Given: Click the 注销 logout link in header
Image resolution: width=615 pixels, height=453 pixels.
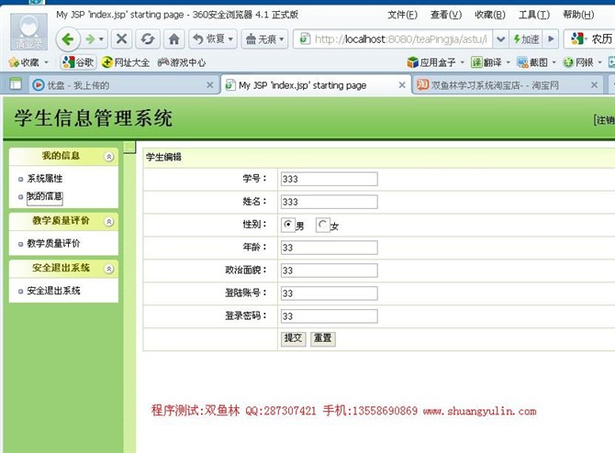Looking at the screenshot, I should (x=605, y=120).
